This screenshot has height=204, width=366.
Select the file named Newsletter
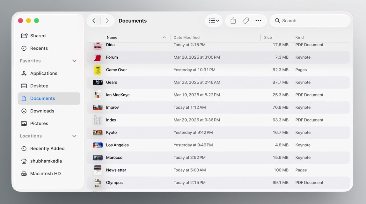pyautogui.click(x=116, y=170)
